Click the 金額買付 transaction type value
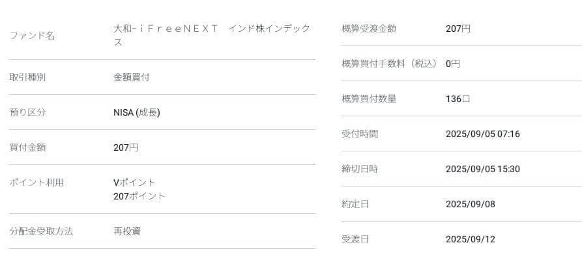 pyautogui.click(x=132, y=77)
